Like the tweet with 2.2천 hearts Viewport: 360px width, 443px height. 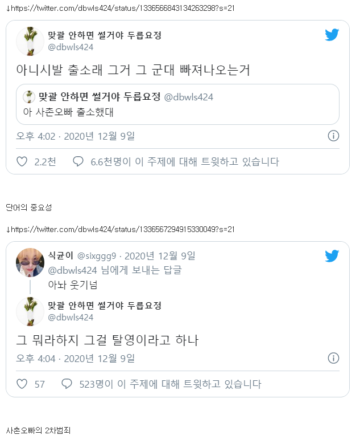pos(22,161)
